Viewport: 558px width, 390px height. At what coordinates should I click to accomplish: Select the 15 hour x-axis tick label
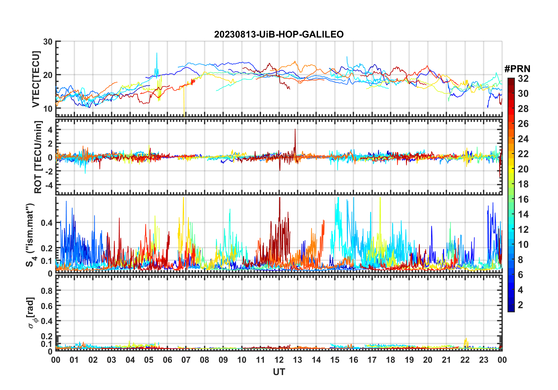pos(335,360)
